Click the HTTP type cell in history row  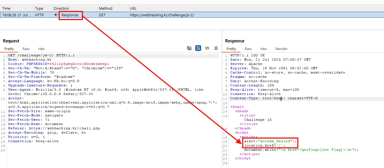39,15
